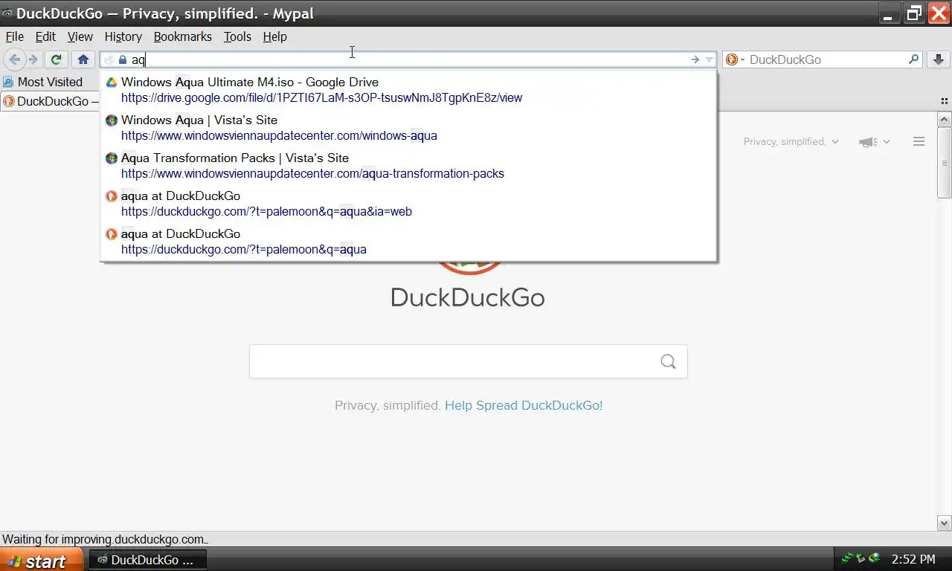Expand the Privacy, simplified dropdown
Image resolution: width=952 pixels, height=571 pixels.
click(791, 142)
